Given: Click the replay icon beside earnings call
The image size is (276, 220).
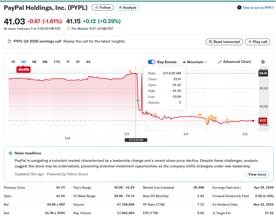Looking at the screenshot, I should click(x=9, y=41).
